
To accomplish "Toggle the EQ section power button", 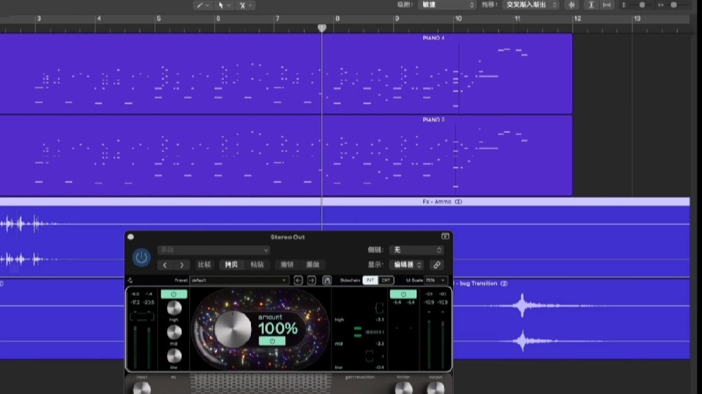I will pyautogui.click(x=174, y=294).
